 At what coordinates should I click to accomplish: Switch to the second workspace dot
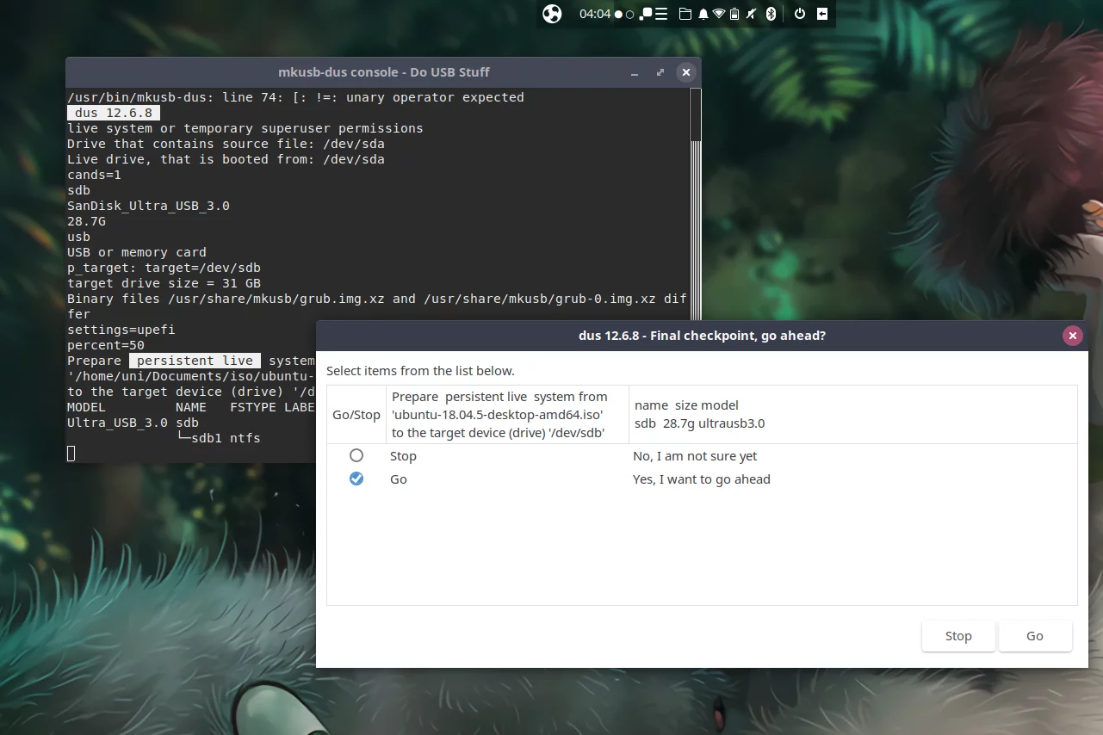coord(629,15)
